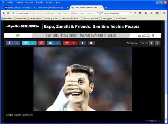This screenshot has width=168, height=124.
Task: Close Expo Zanetti tab
Action: 101,7
